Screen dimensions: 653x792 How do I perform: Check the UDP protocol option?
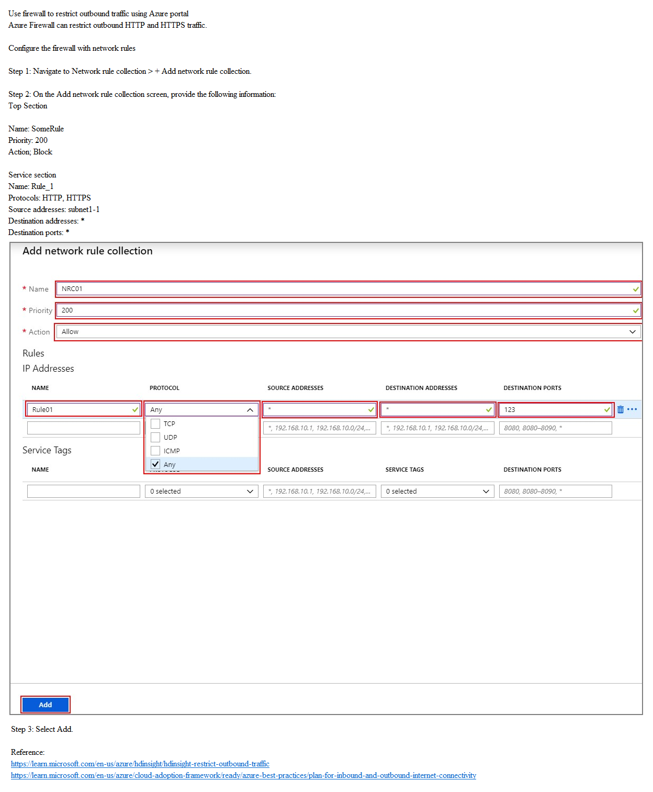point(155,437)
